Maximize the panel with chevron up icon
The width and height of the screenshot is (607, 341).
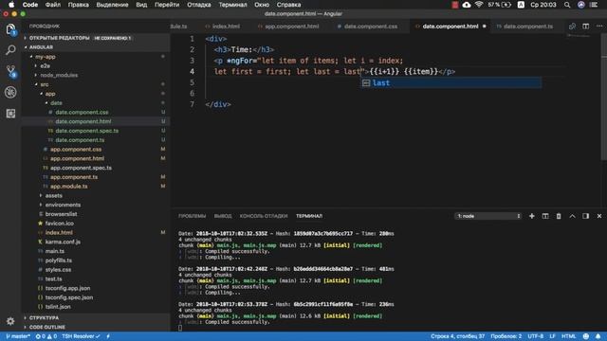coord(572,216)
